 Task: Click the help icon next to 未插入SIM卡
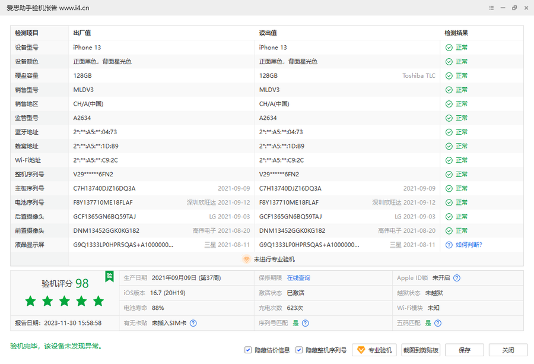click(193, 323)
